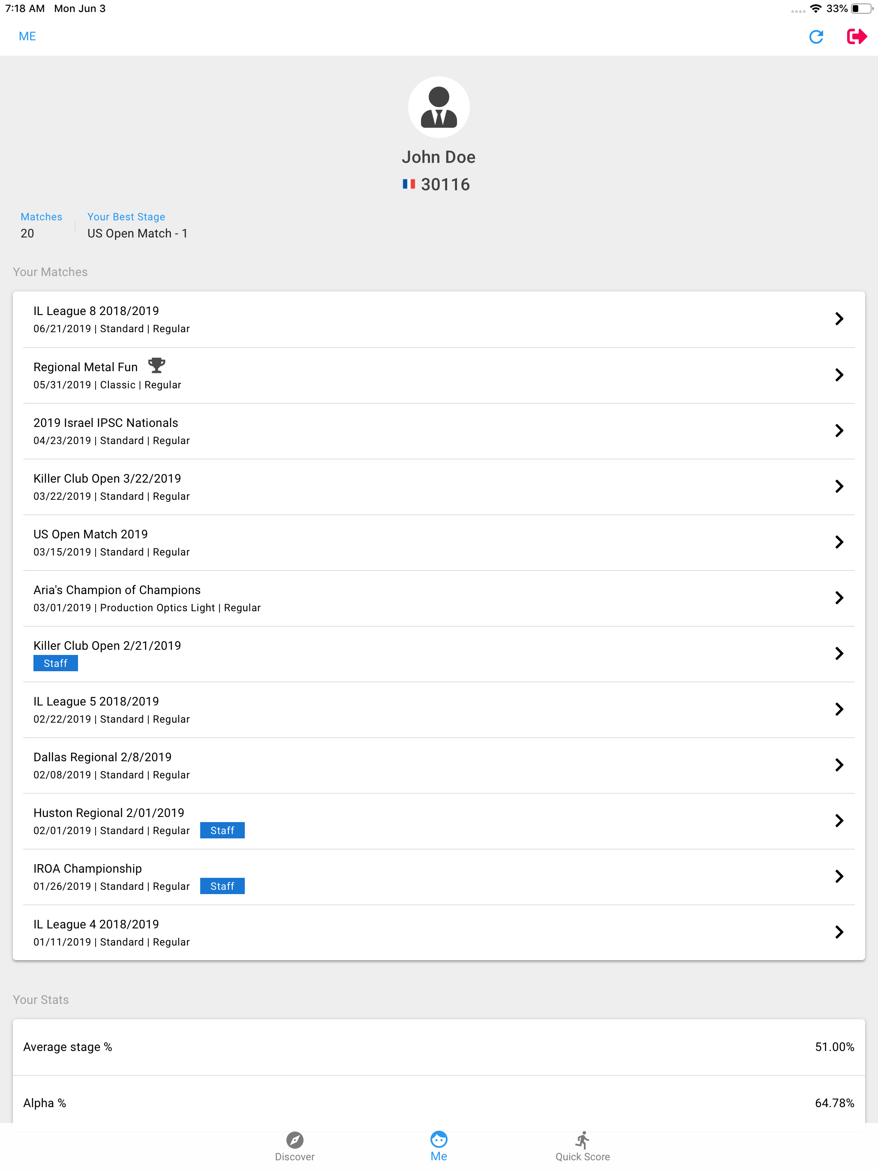
Task: Tap Staff badge on Huston Regional row
Action: (x=222, y=831)
